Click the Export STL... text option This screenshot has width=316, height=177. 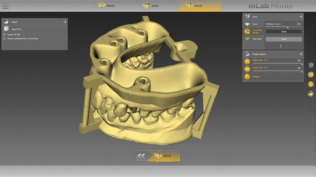click(x=17, y=29)
